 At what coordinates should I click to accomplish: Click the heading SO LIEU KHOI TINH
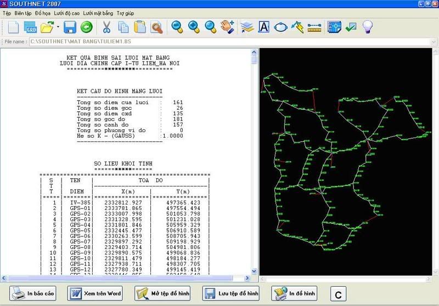tap(123, 163)
